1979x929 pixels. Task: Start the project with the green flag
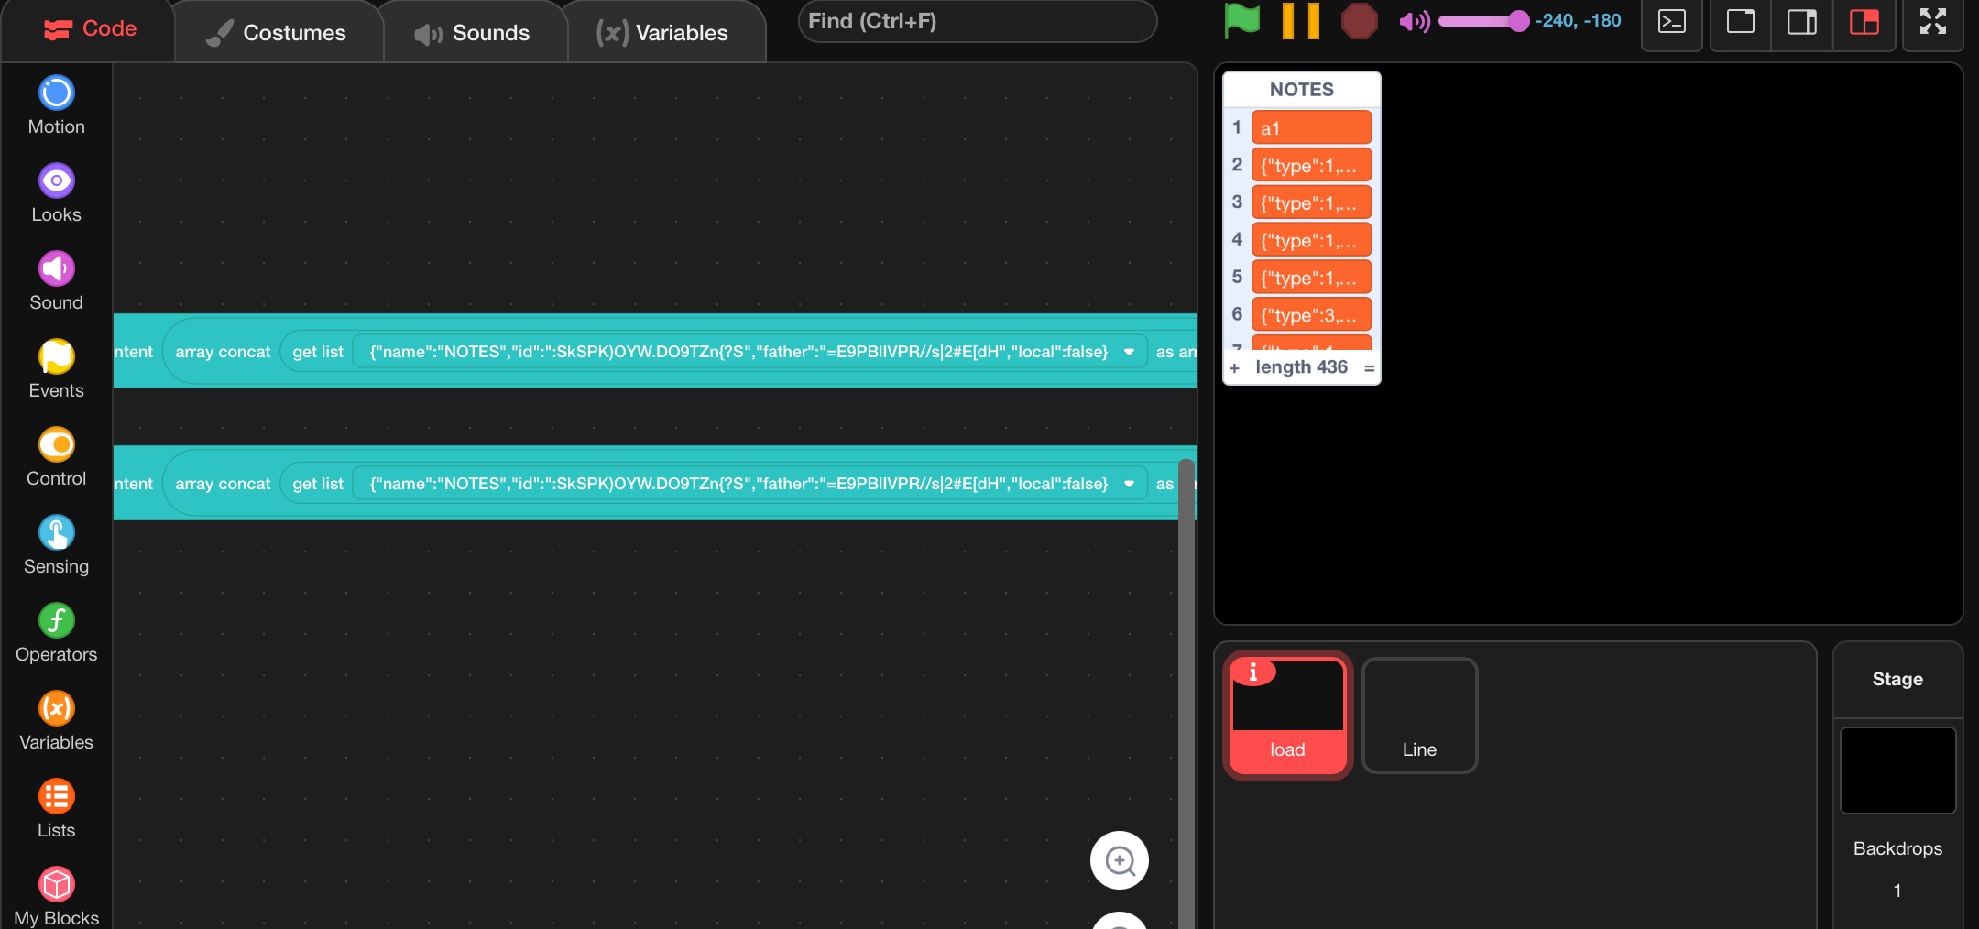pos(1241,20)
